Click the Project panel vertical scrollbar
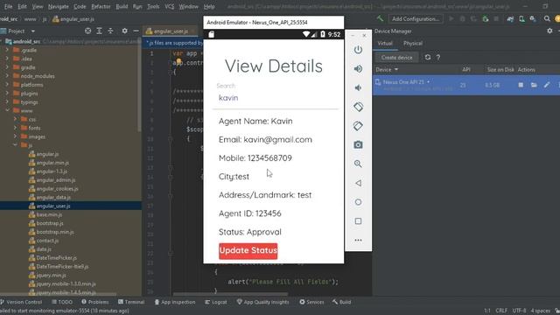560x315 pixels. tap(139, 86)
